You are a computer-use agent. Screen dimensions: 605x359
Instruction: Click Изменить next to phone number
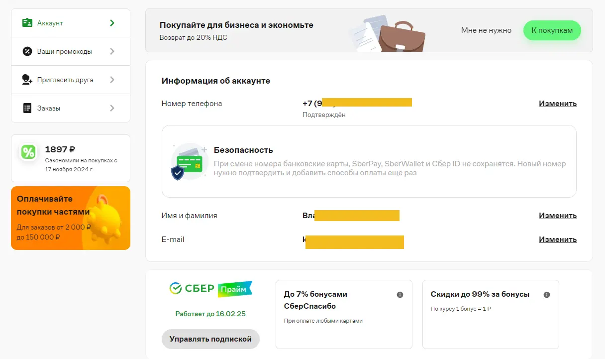[x=558, y=104]
